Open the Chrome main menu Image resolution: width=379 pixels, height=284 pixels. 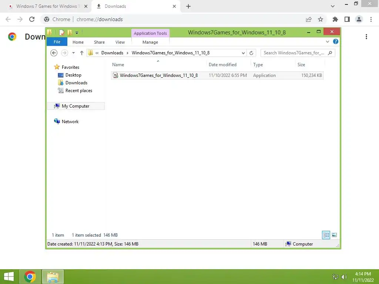371,19
